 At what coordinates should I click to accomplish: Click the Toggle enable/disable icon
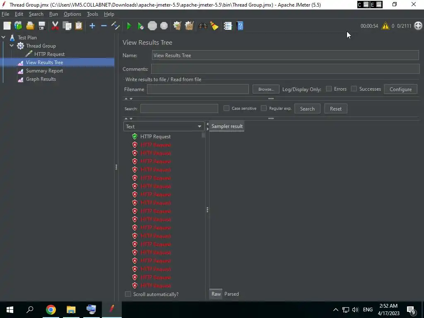(116, 26)
